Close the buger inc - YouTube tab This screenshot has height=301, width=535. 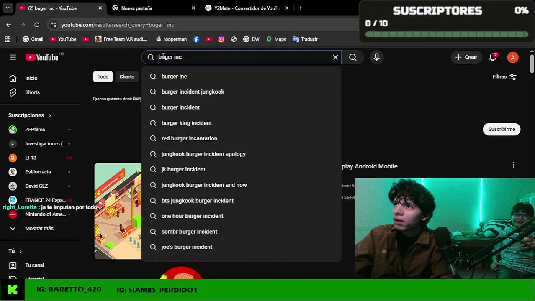click(x=100, y=8)
